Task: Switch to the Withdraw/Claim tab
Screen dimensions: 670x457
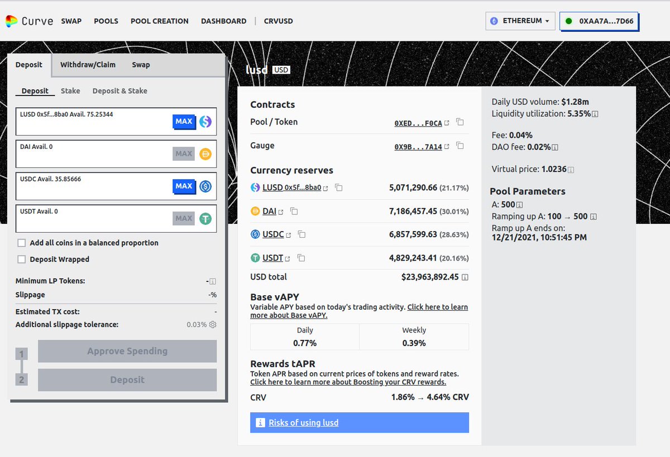Action: click(x=88, y=65)
